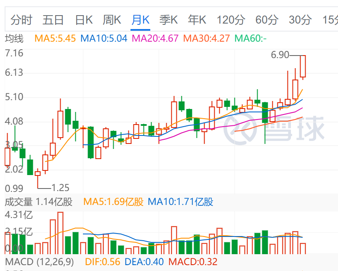The width and height of the screenshot is (338, 271).
Task: Click the MACD (12,26,9) indicator label
Action: tap(40, 262)
